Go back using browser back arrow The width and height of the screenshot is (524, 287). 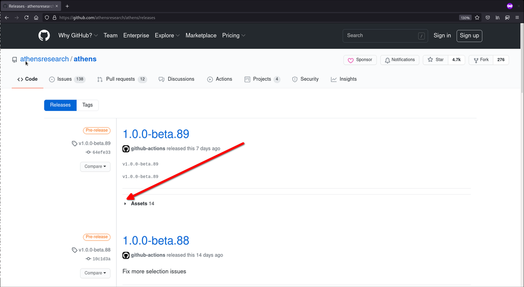[x=7, y=18]
